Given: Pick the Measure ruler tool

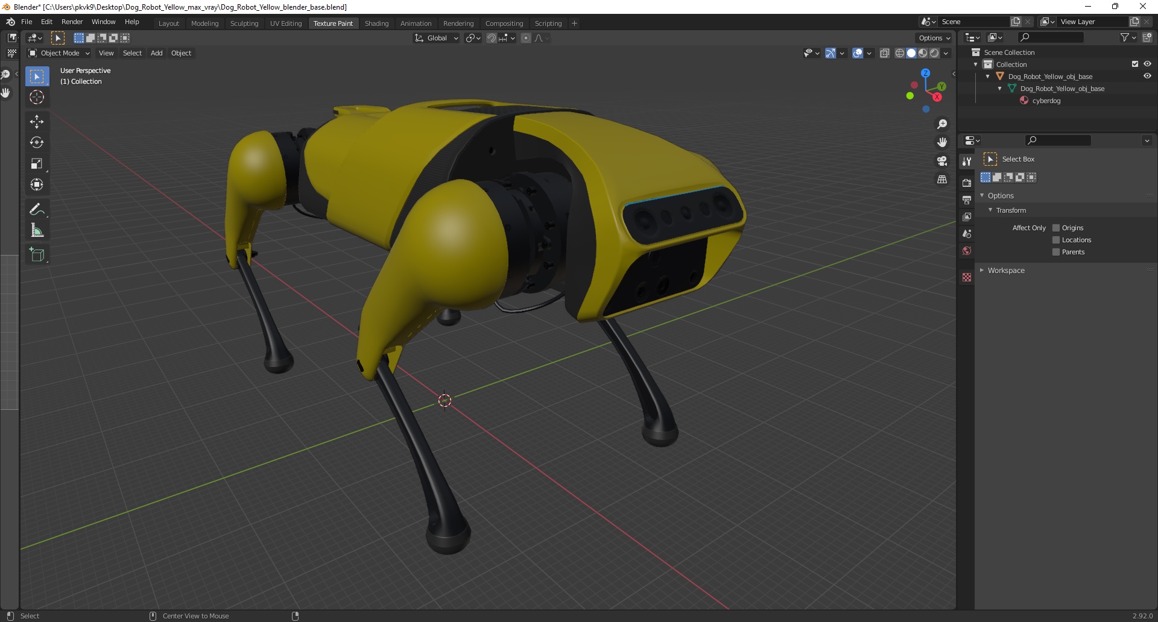Looking at the screenshot, I should pyautogui.click(x=37, y=230).
